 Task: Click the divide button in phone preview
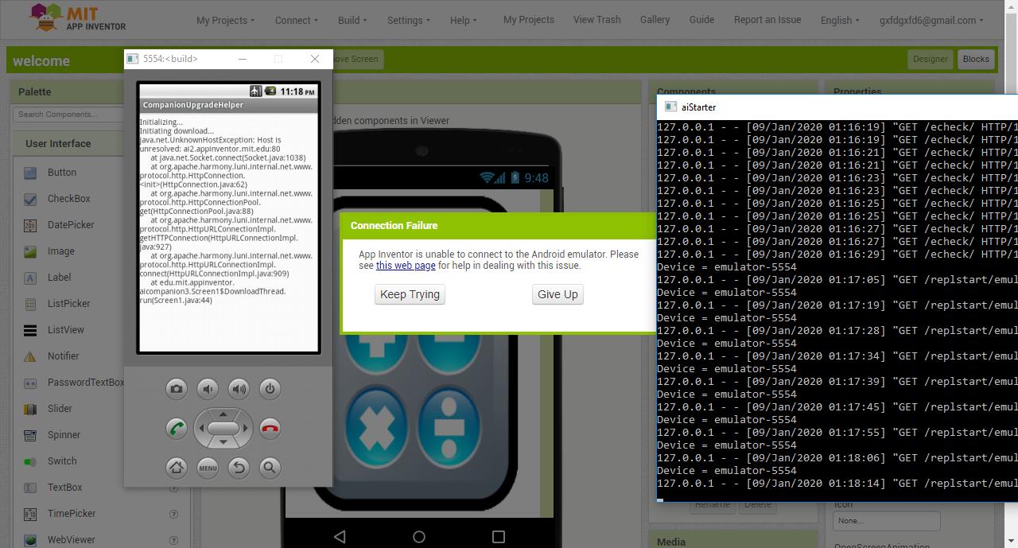click(449, 426)
